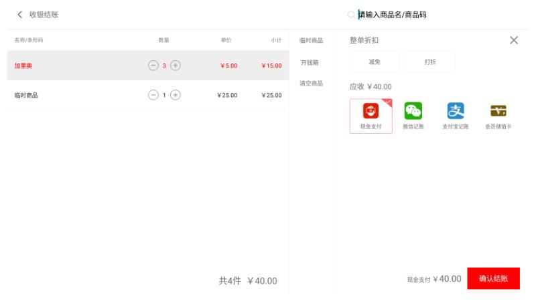Image resolution: width=536 pixels, height=301 pixels.
Task: Select the 加里奥 product row name
Action: (23, 66)
